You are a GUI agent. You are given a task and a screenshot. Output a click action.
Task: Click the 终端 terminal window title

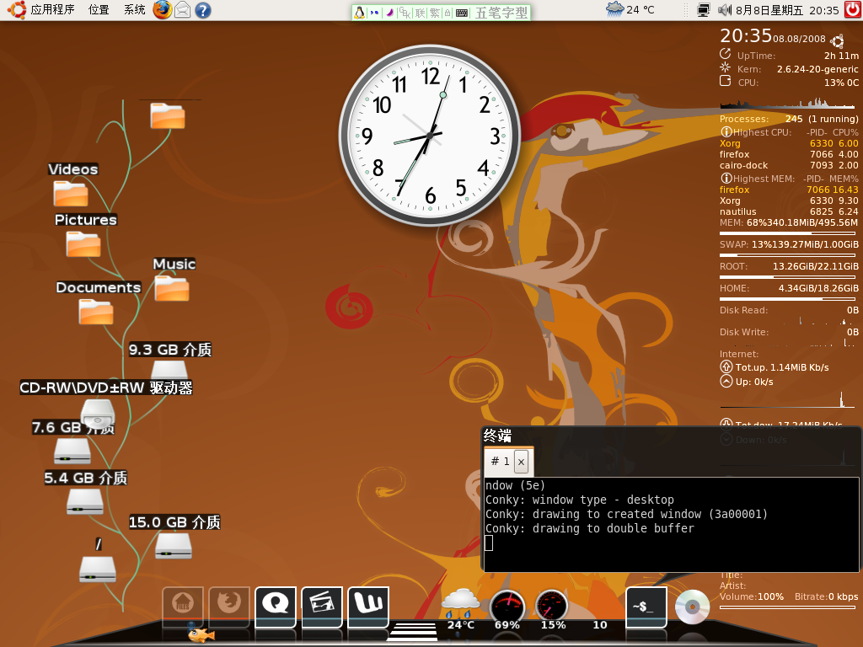click(x=497, y=436)
